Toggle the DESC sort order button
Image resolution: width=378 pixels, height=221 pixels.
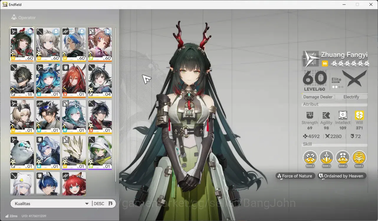coord(103,204)
